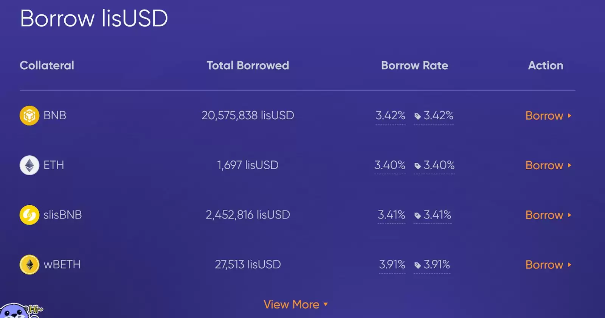Image resolution: width=605 pixels, height=318 pixels.
Task: Click the tag icon in slisBNB row
Action: [x=417, y=216]
